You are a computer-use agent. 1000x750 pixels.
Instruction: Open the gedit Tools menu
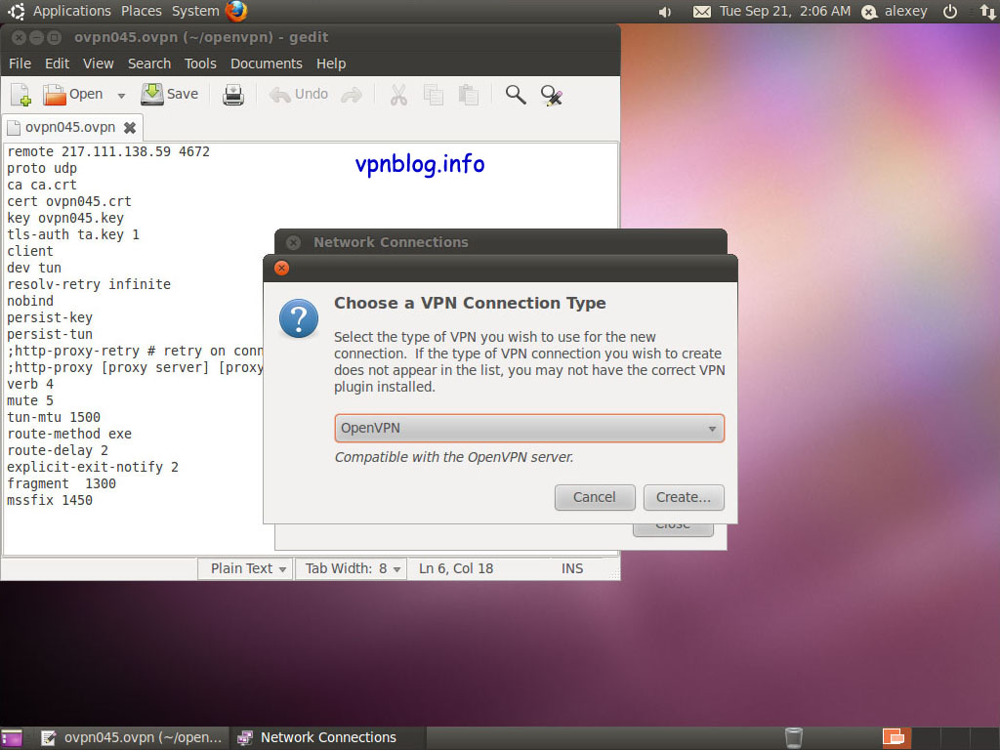(200, 63)
